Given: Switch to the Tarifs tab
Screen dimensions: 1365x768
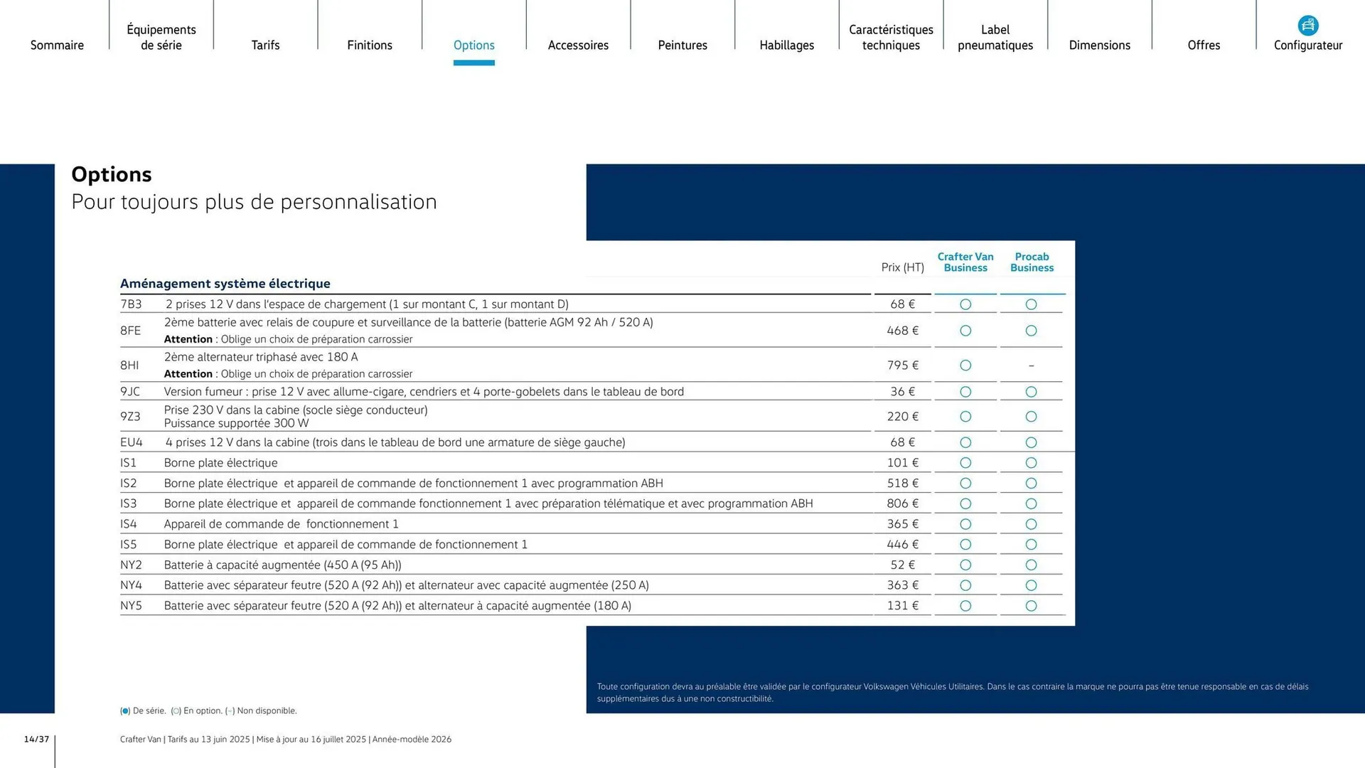Looking at the screenshot, I should point(265,45).
